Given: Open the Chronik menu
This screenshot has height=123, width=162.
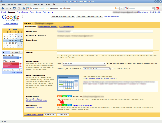Looking at the screenshot, I should 28,4.
